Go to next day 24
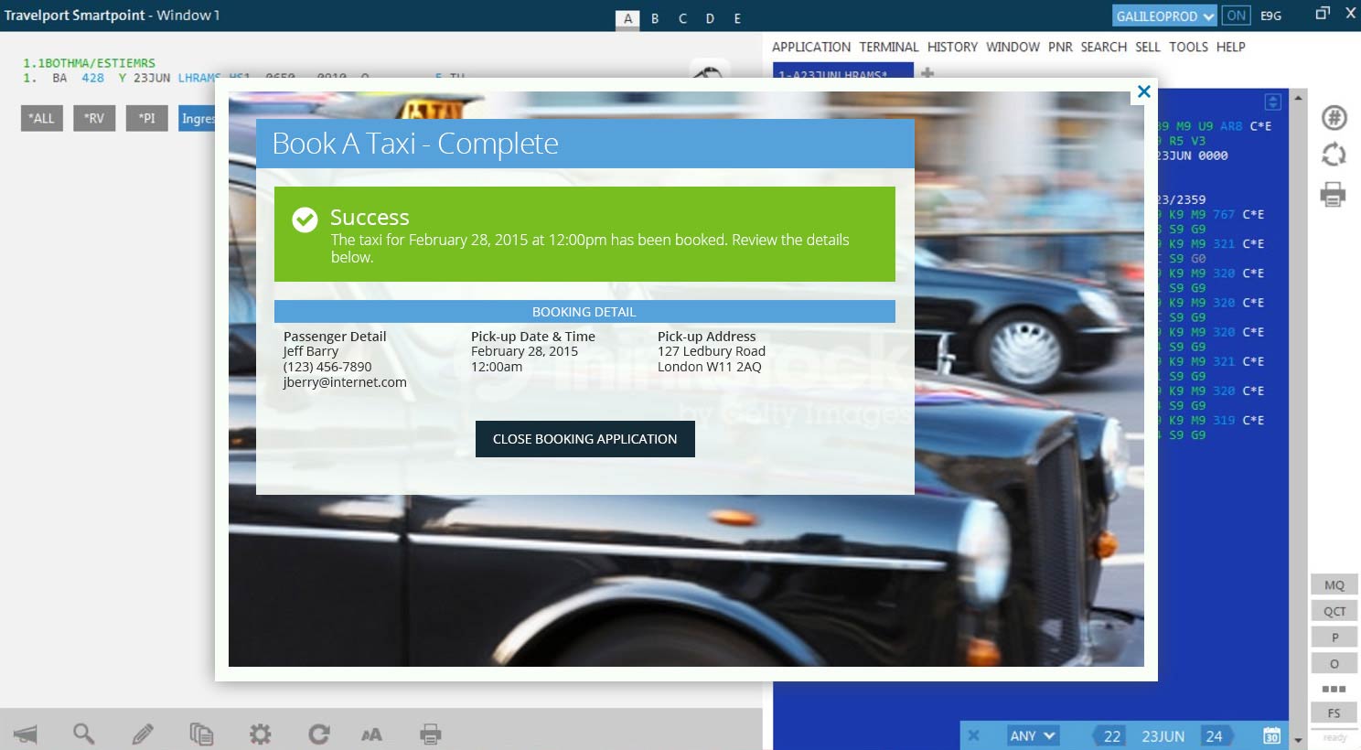 [1214, 736]
